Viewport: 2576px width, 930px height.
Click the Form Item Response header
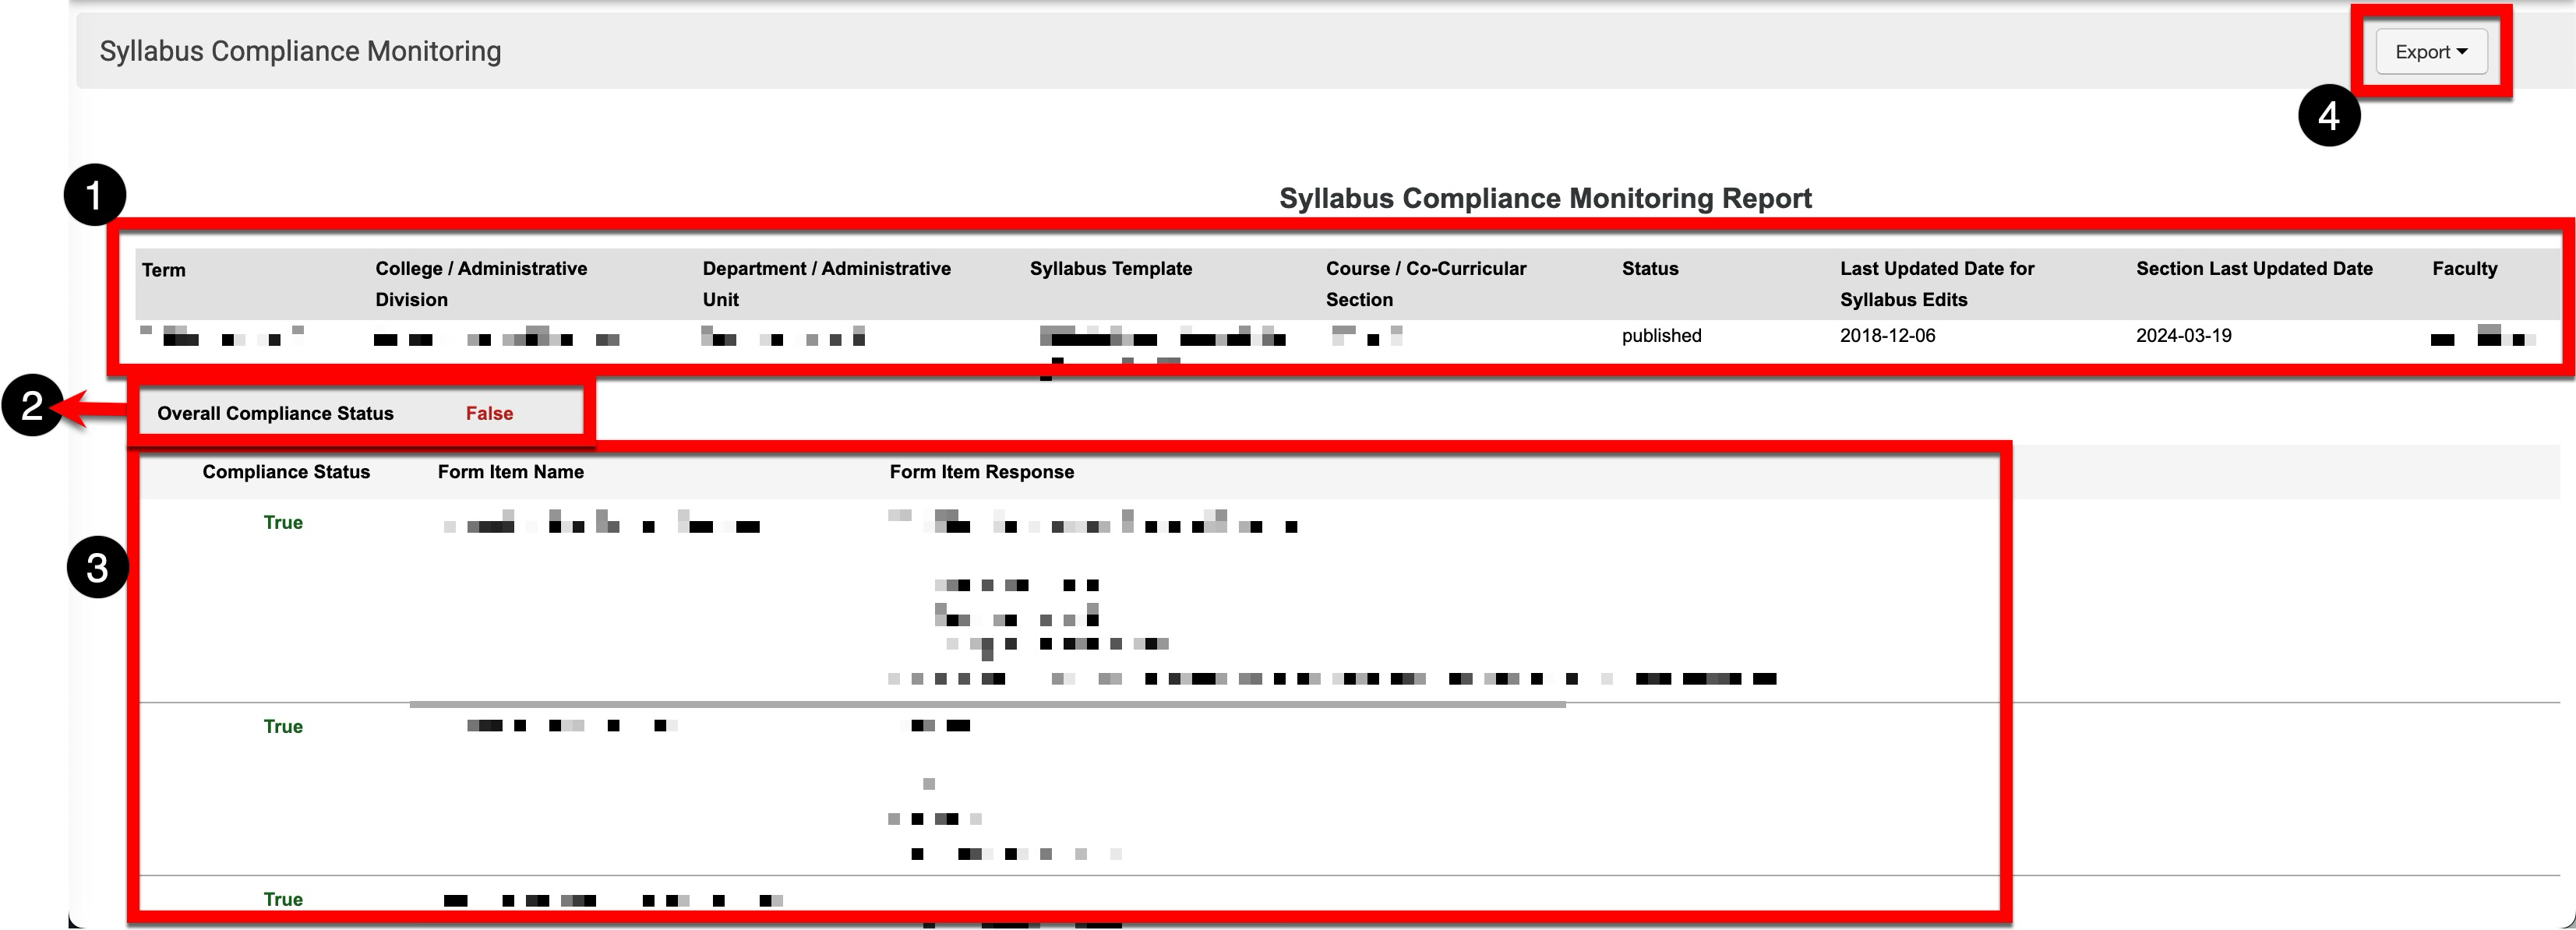coord(981,472)
